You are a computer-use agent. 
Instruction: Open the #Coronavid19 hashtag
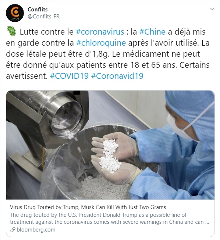[x=117, y=76]
